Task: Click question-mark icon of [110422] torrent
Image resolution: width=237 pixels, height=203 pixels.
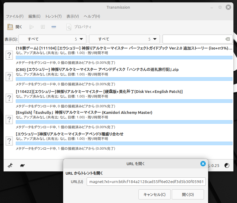Action: (9, 98)
